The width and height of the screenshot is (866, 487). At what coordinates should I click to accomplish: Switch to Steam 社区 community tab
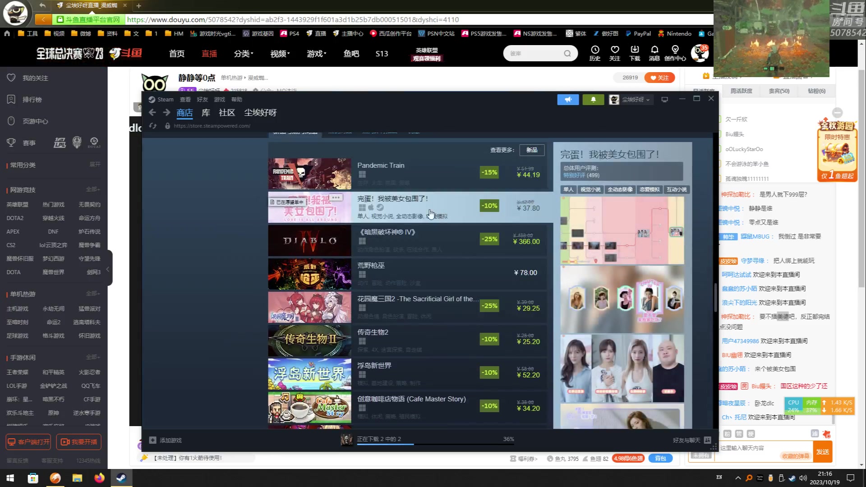pyautogui.click(x=226, y=113)
